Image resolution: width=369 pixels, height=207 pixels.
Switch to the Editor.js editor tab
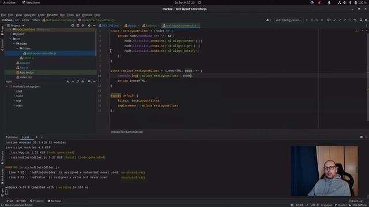pyautogui.click(x=151, y=25)
